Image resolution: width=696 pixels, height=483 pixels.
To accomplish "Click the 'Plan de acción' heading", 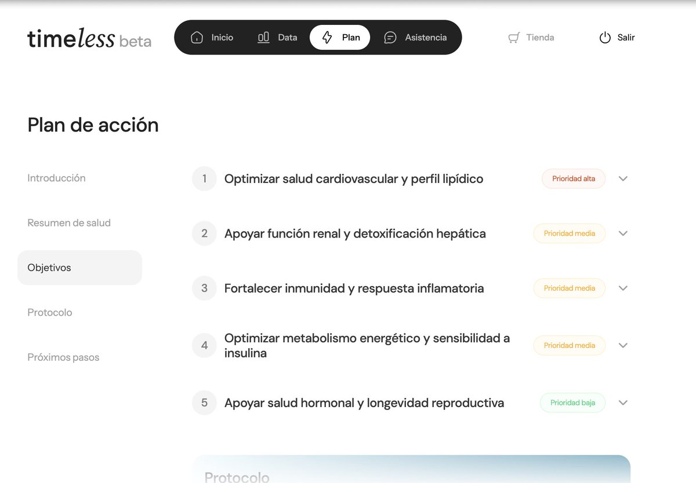I will point(93,125).
